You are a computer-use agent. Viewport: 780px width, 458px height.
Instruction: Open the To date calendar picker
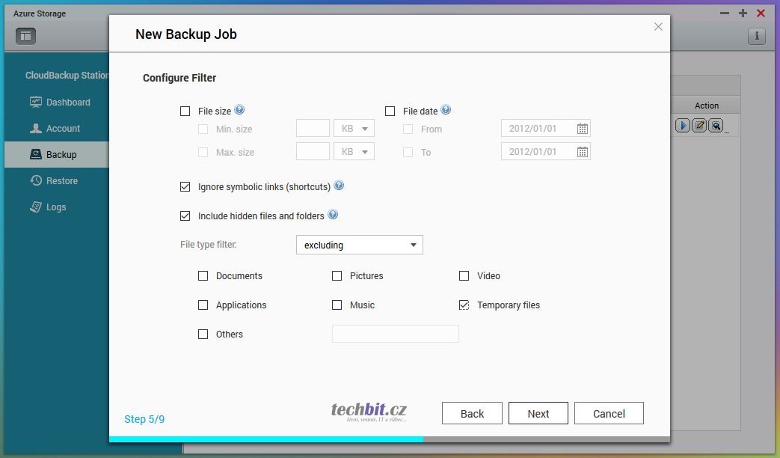(x=583, y=152)
